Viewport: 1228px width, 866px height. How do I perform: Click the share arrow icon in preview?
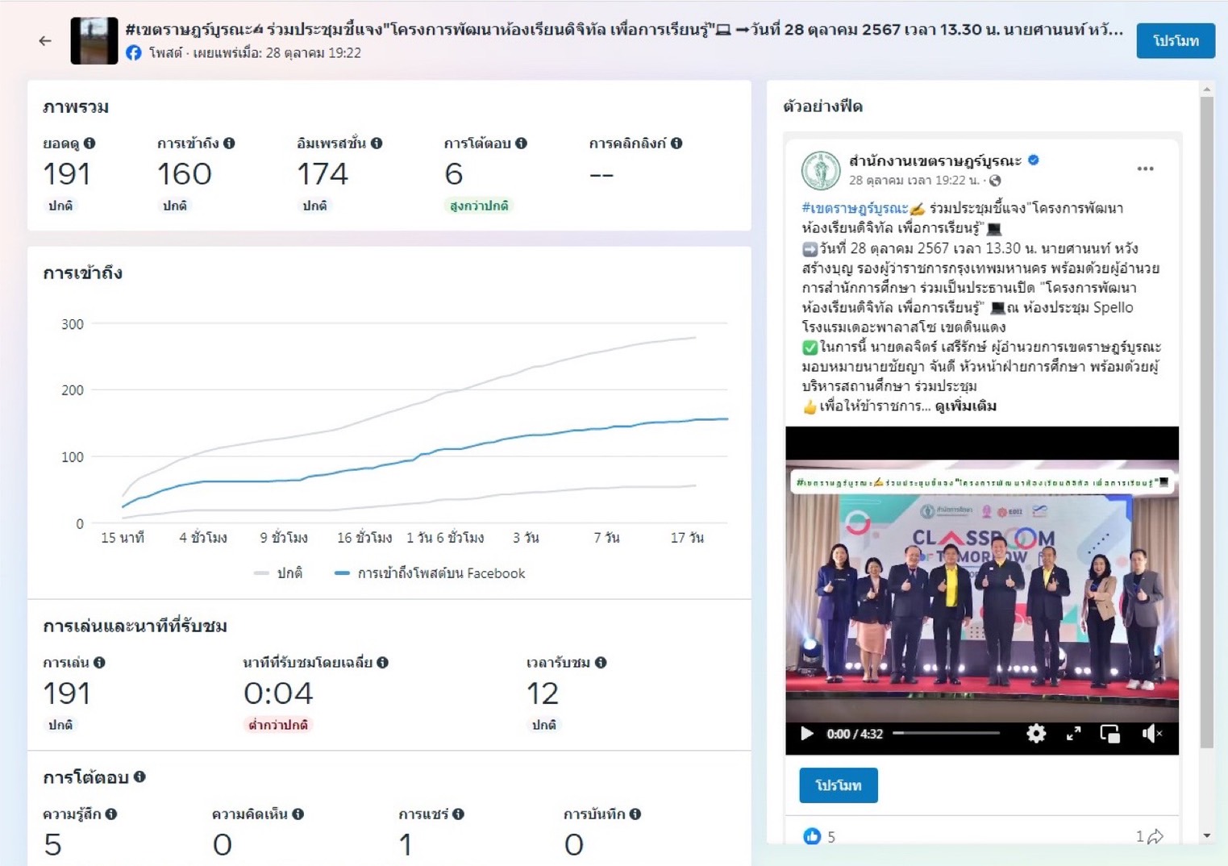[1155, 836]
